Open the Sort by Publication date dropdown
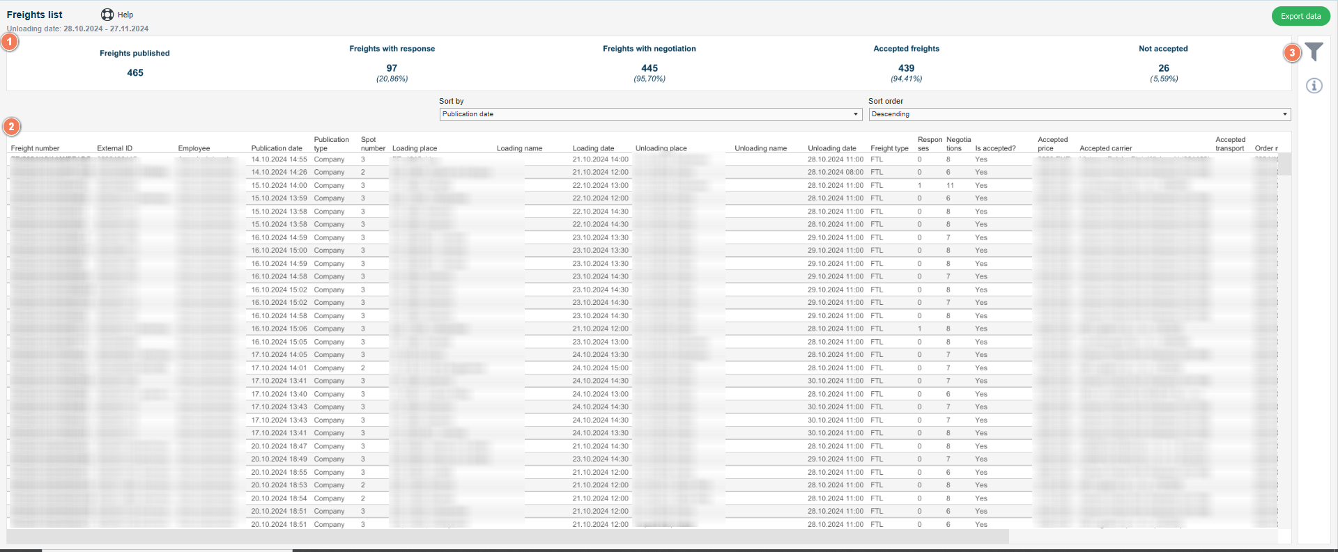1338x552 pixels. [651, 114]
